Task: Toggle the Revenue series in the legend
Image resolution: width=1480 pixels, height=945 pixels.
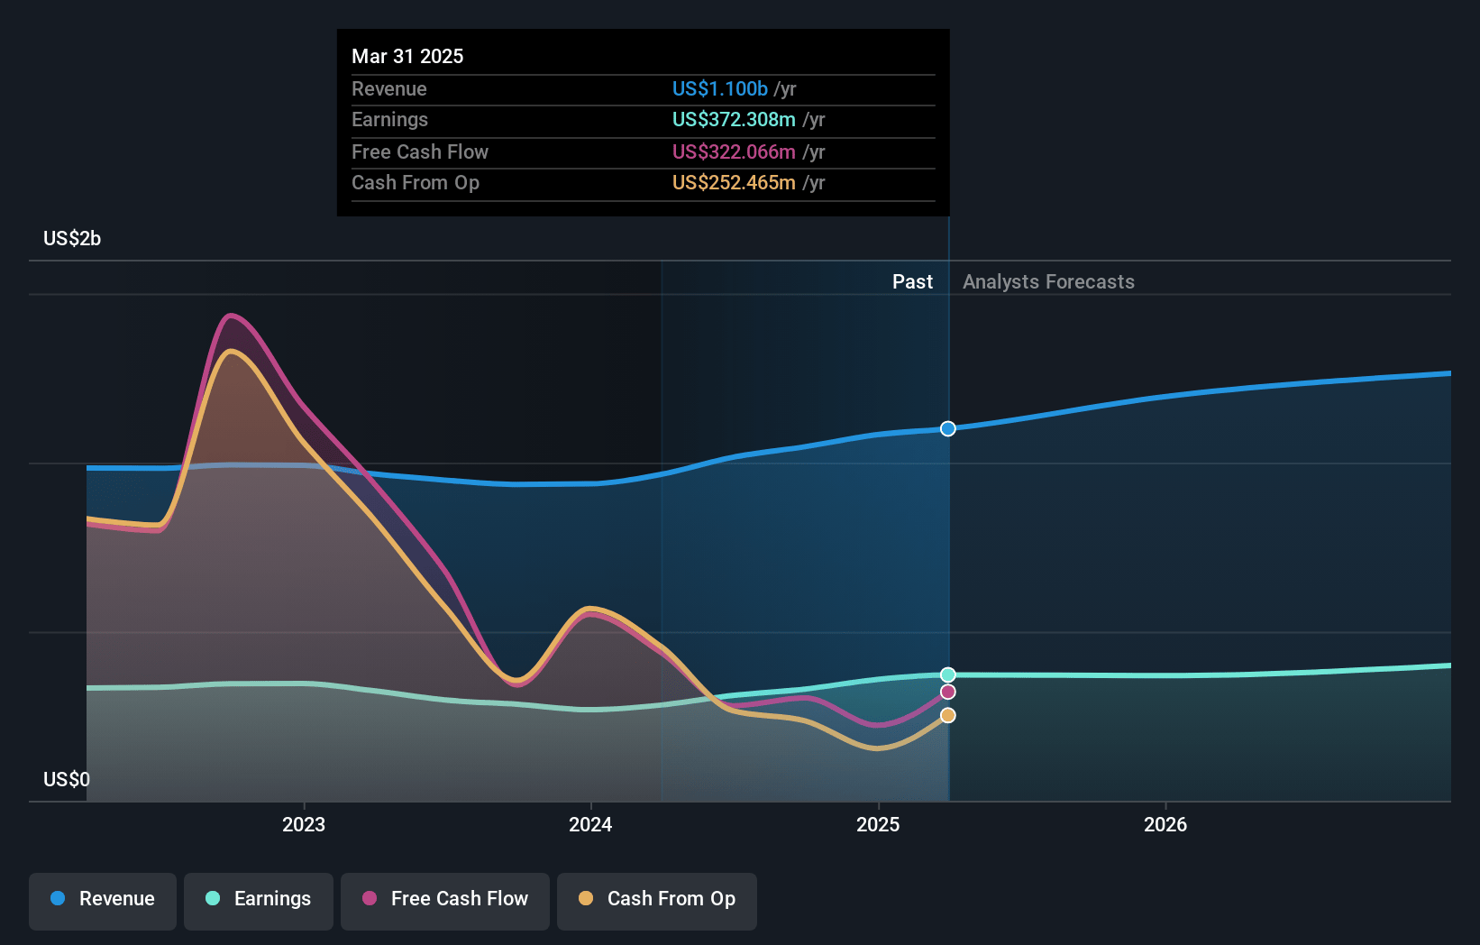Action: tap(103, 901)
